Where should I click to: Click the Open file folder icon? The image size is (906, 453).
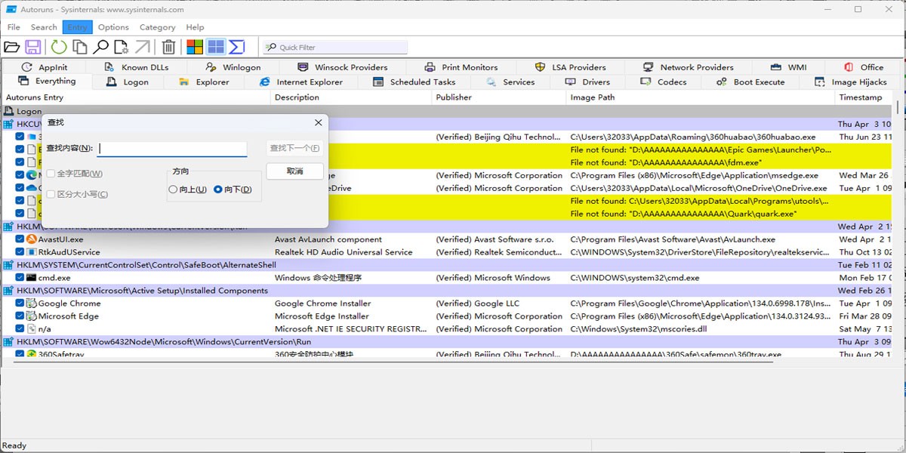click(x=11, y=47)
